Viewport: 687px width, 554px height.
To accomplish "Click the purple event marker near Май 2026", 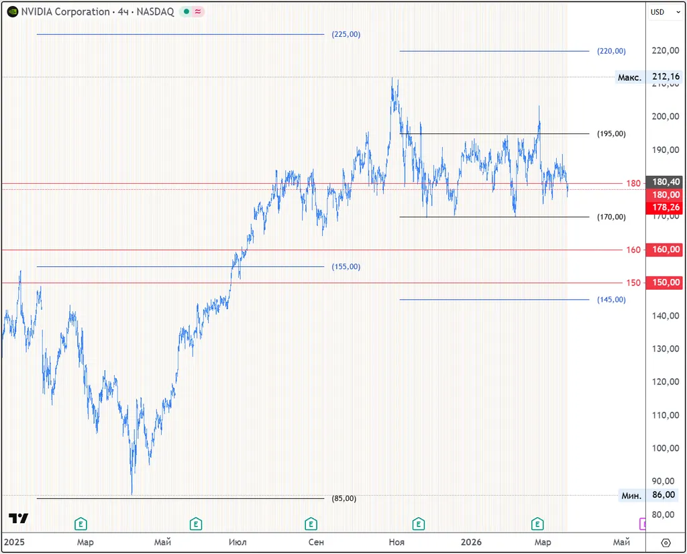I will (643, 524).
